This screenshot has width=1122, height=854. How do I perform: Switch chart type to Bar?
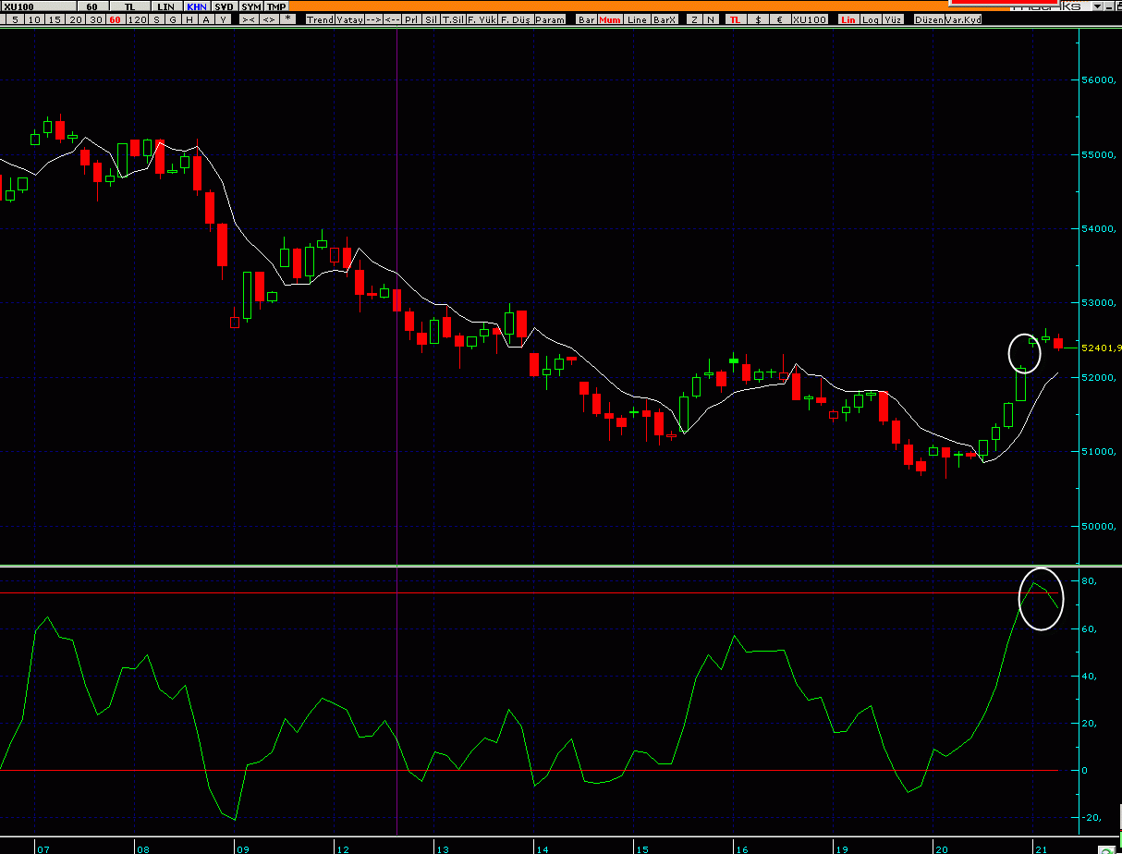coord(587,19)
